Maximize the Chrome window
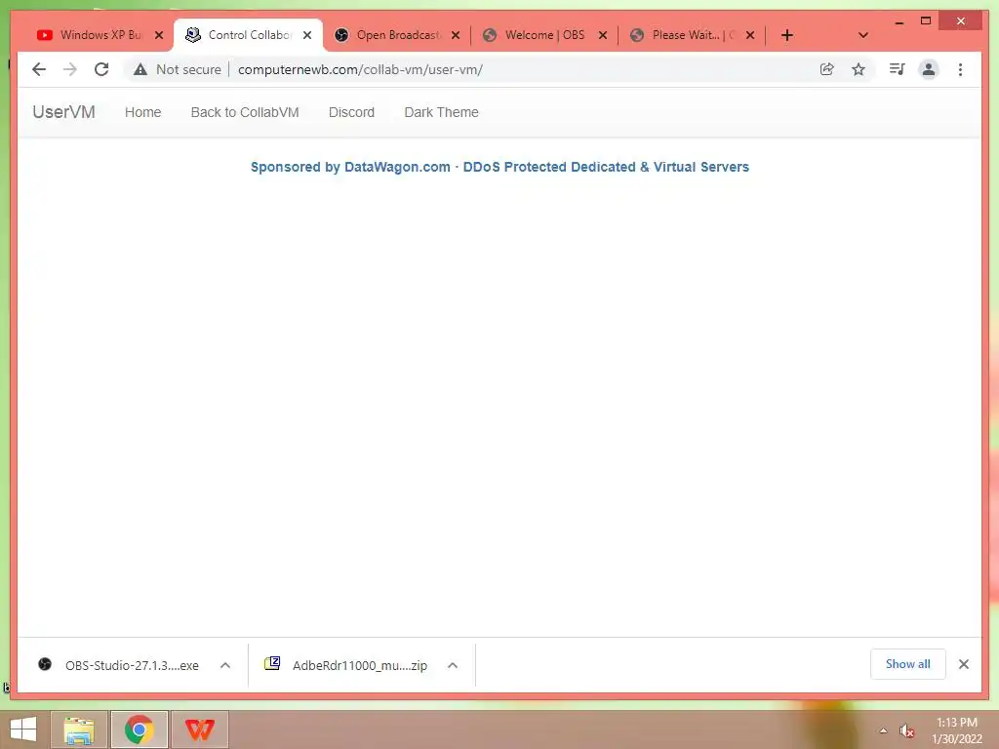Screen dimensions: 999x749 coord(926,21)
